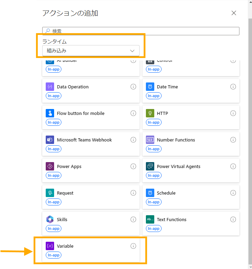Close the アクションの追加 panel
Image resolution: width=252 pixels, height=269 pixels.
tap(234, 13)
